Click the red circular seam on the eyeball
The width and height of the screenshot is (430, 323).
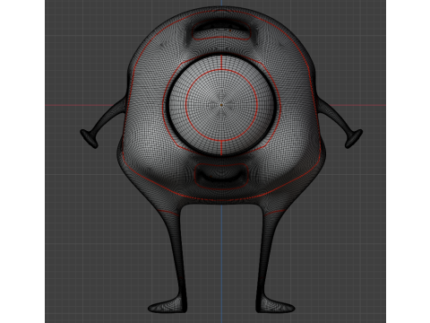[x=221, y=105]
